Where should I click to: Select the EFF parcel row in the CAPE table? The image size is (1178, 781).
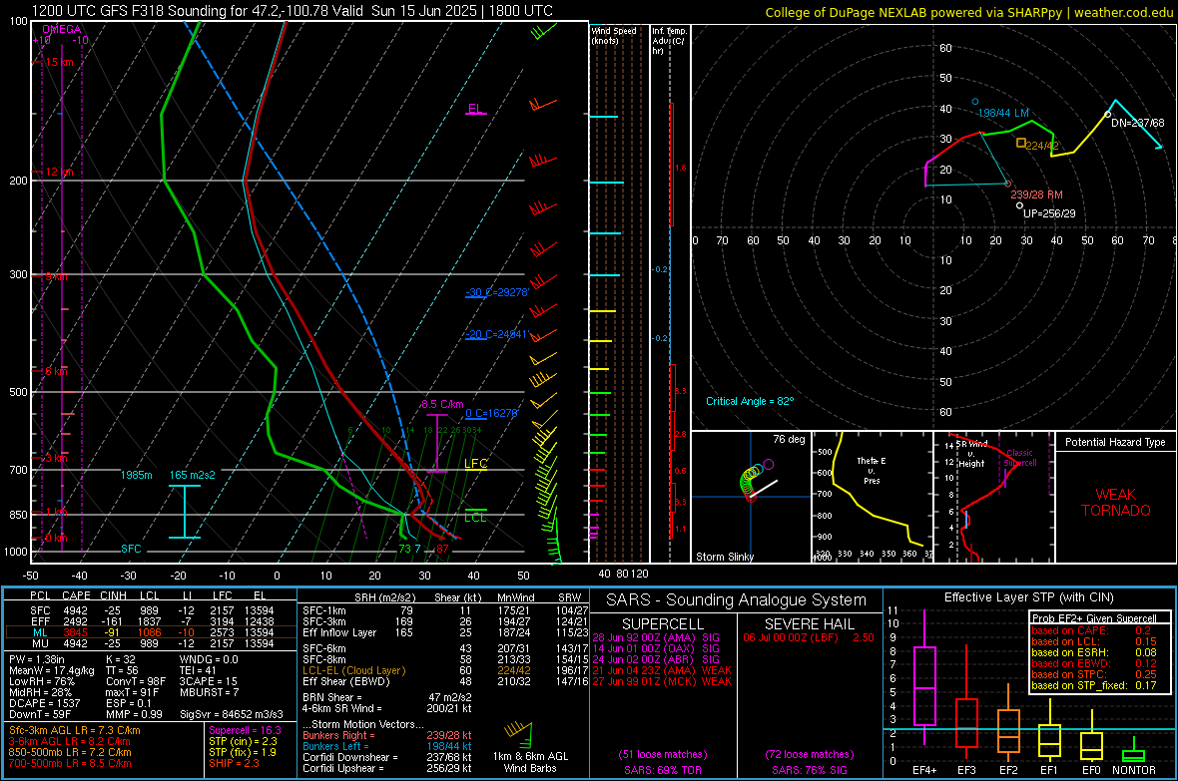(x=151, y=621)
